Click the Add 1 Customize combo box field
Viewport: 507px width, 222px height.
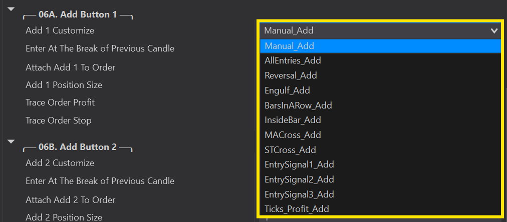376,30
